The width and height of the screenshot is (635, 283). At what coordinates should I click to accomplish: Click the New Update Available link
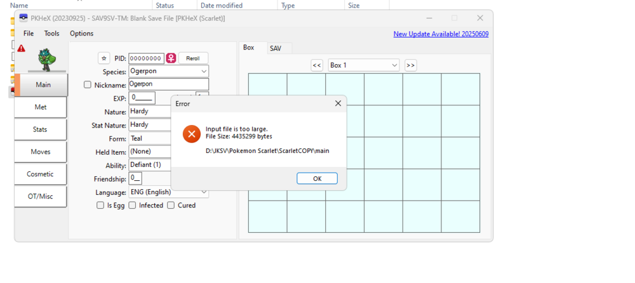click(441, 34)
